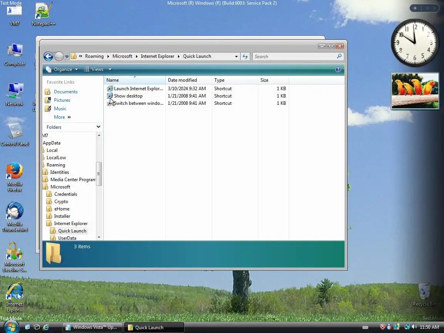Select LocalLow folder in tree

pos(56,158)
